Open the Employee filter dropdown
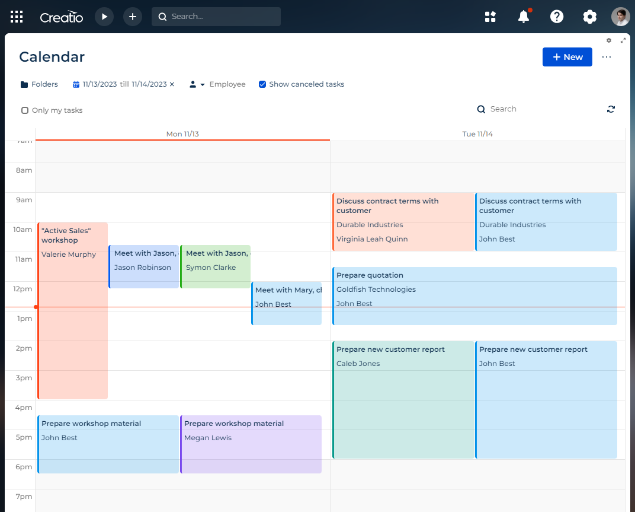The height and width of the screenshot is (512, 635). tap(217, 84)
